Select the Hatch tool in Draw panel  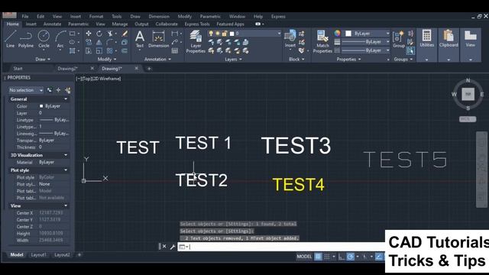click(x=73, y=50)
